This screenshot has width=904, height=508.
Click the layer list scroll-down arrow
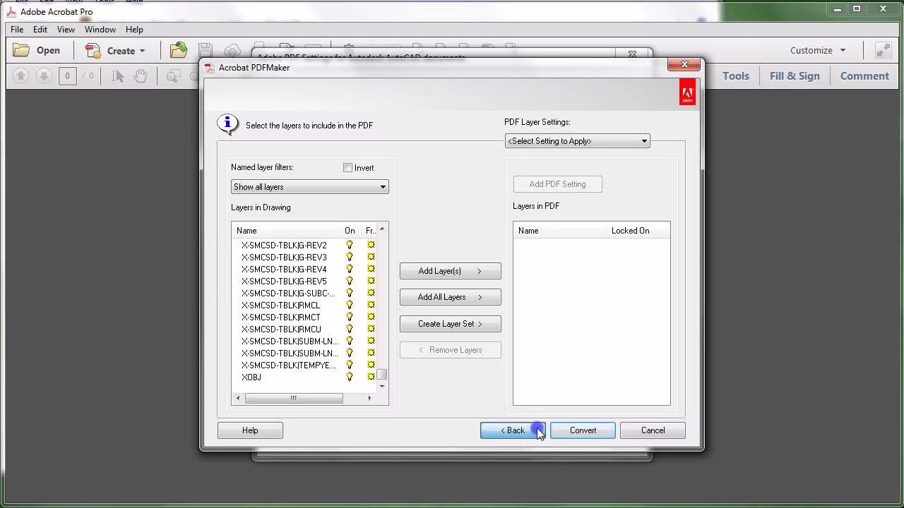[382, 386]
